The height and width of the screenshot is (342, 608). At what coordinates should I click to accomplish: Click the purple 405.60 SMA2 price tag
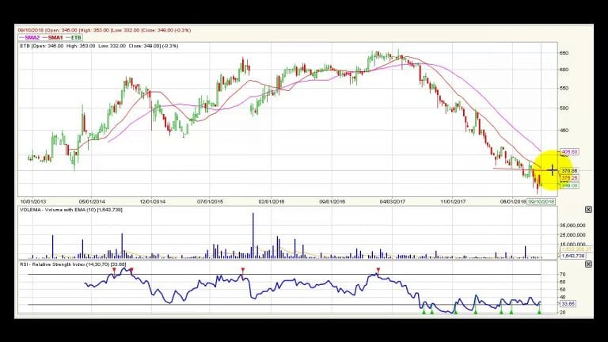[569, 152]
